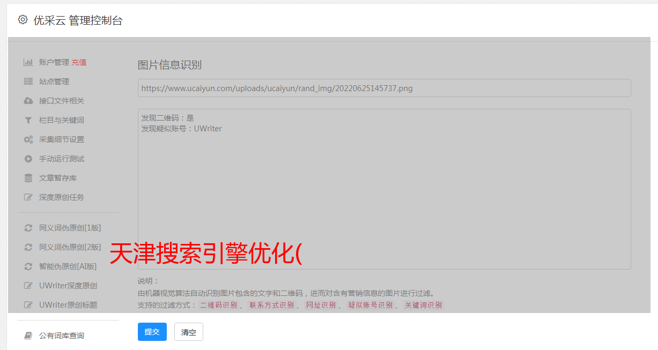This screenshot has width=658, height=350.
Task: Click the cloud upload icon for 接口文件相关
Action: coord(28,101)
